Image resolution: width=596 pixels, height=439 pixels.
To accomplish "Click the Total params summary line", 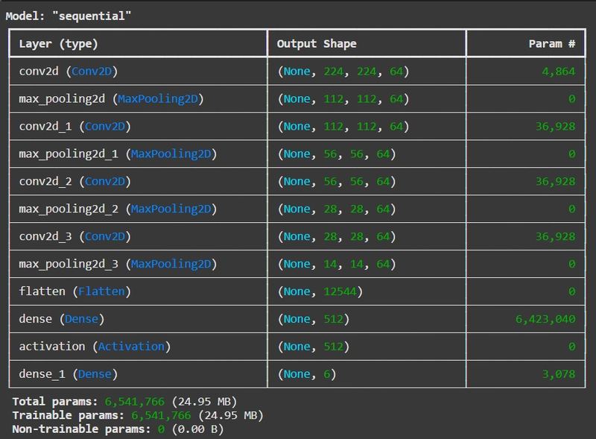I will (x=124, y=401).
